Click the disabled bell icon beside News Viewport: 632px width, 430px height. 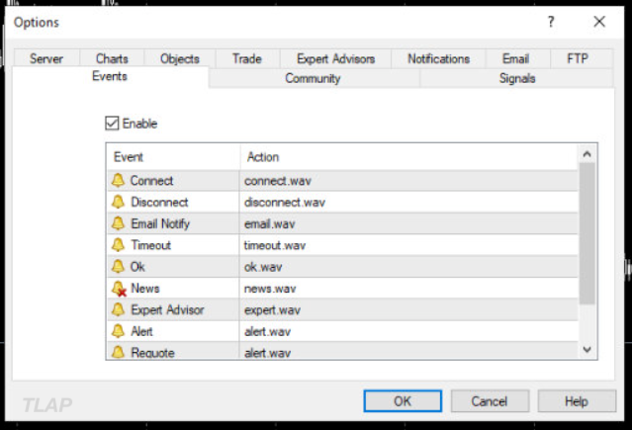click(119, 289)
